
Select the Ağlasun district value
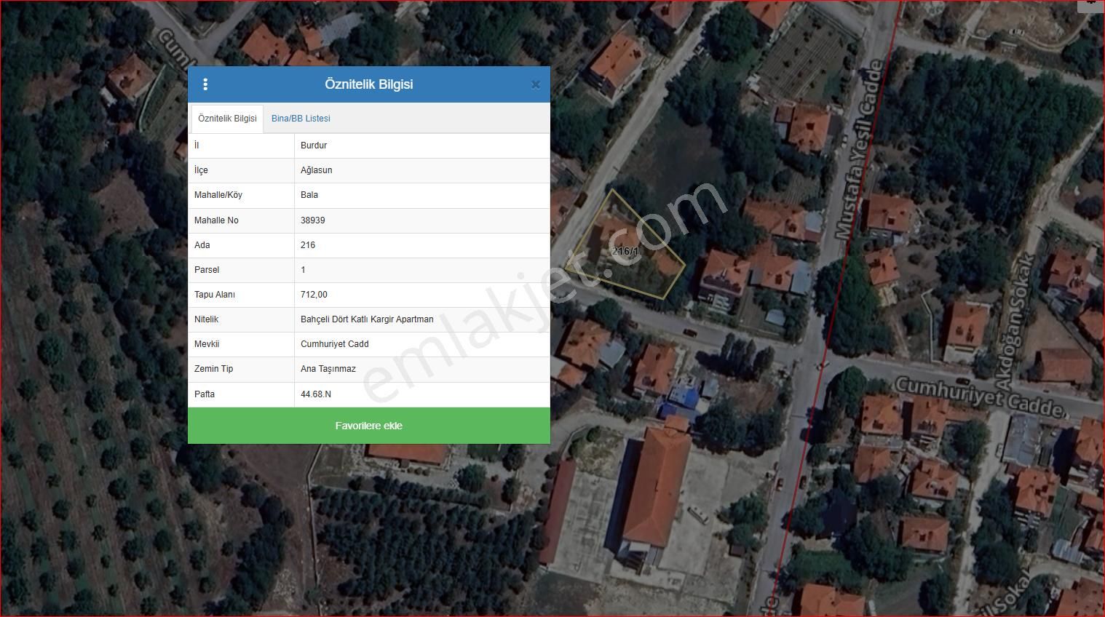316,170
